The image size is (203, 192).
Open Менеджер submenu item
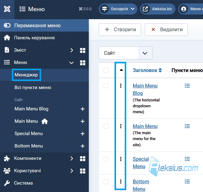point(26,75)
